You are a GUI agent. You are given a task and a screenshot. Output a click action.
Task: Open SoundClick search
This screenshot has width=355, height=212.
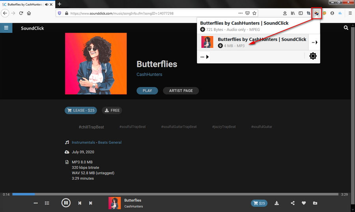(x=346, y=28)
